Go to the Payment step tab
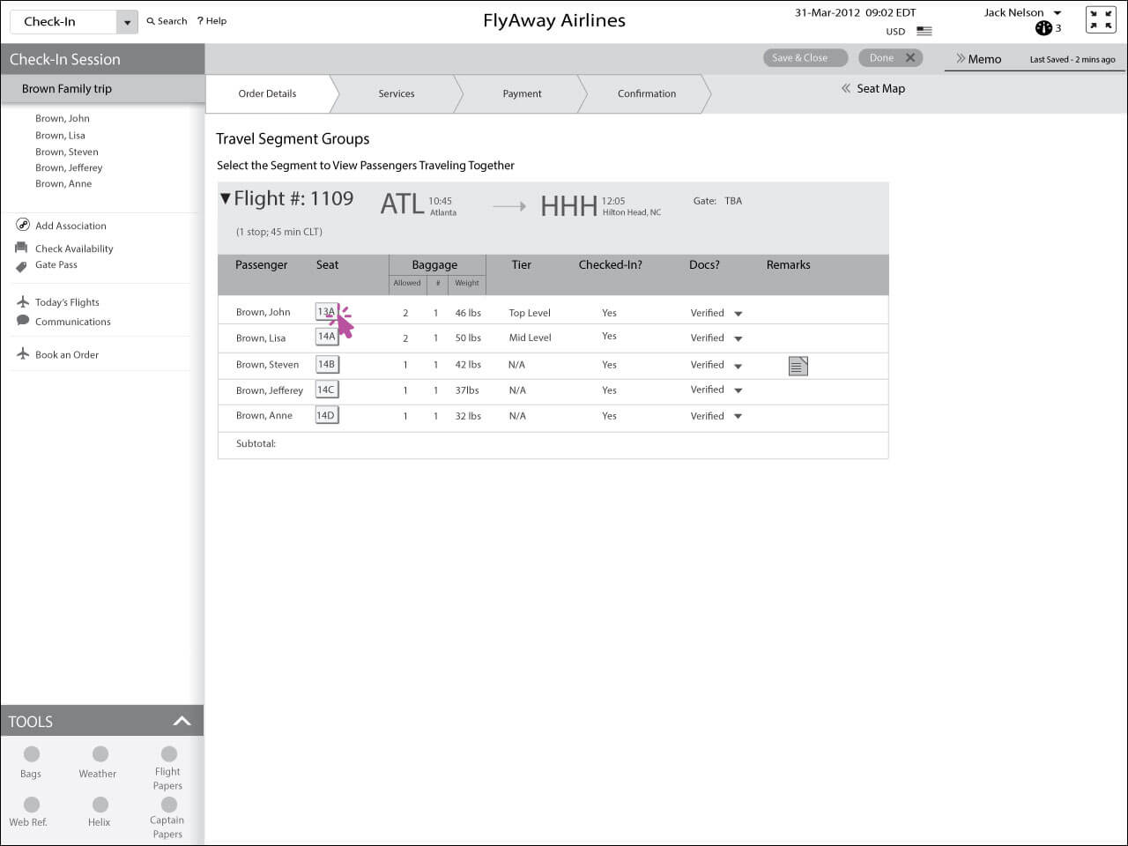 coord(522,93)
